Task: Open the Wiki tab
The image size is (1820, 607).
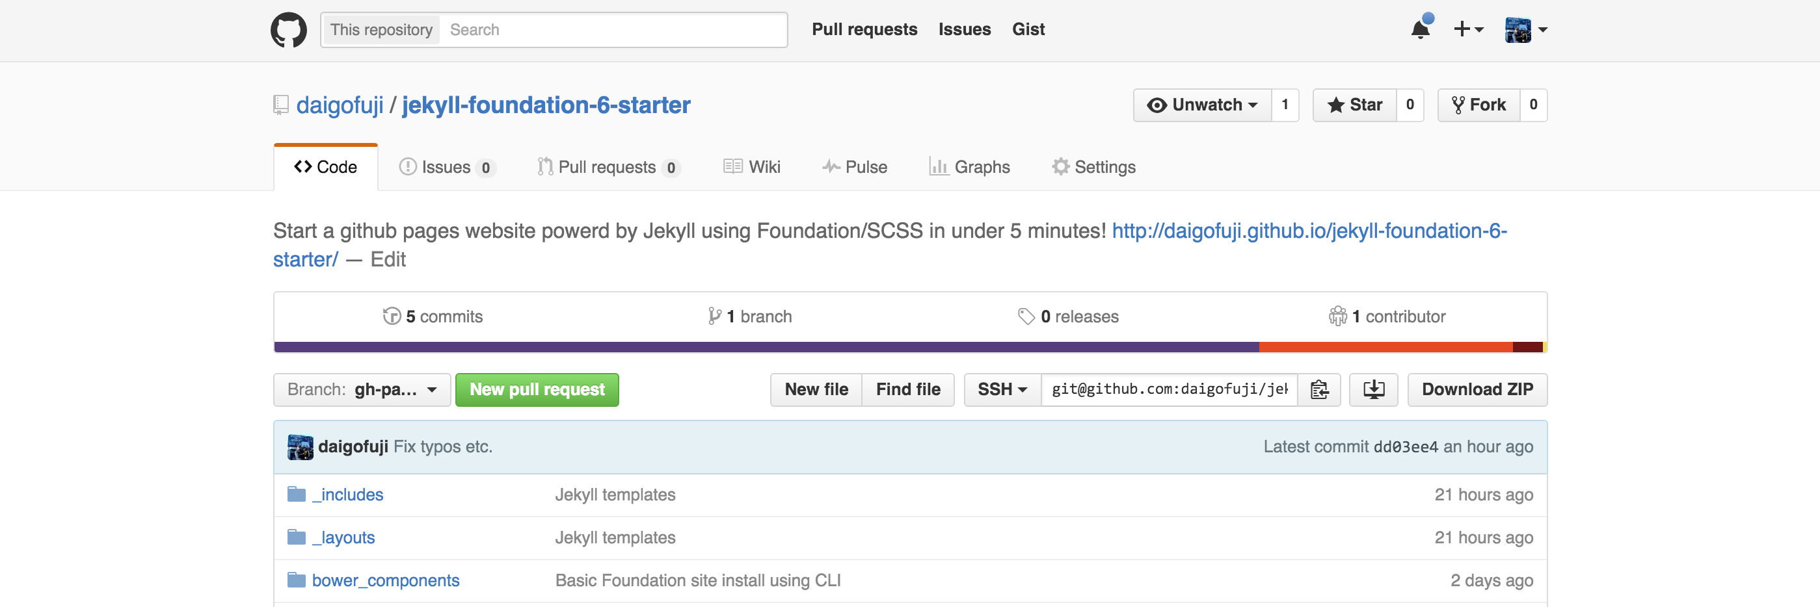Action: [752, 167]
